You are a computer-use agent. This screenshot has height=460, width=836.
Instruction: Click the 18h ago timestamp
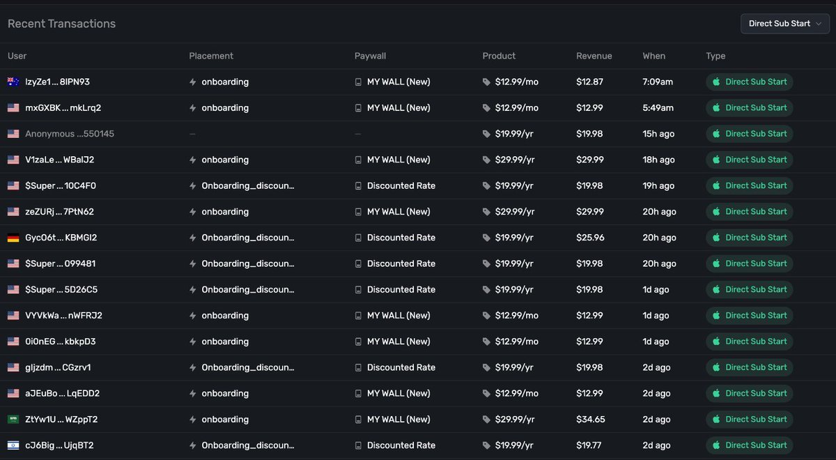[659, 160]
